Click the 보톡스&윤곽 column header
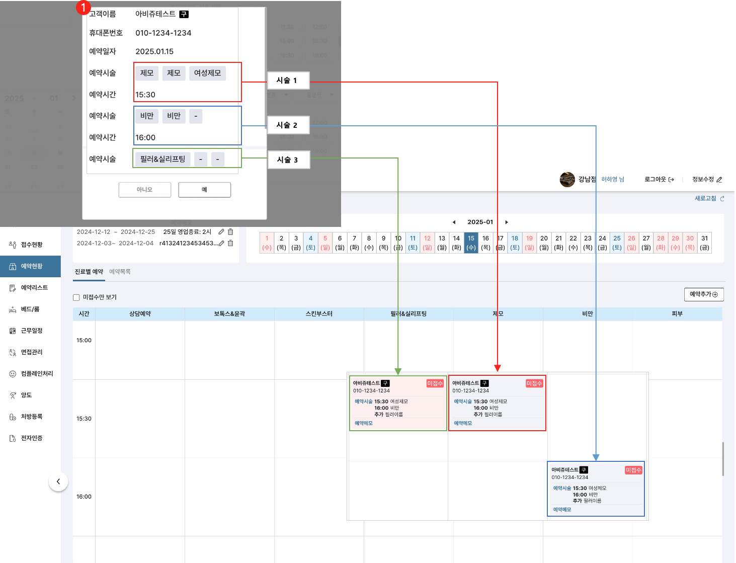 click(x=229, y=314)
